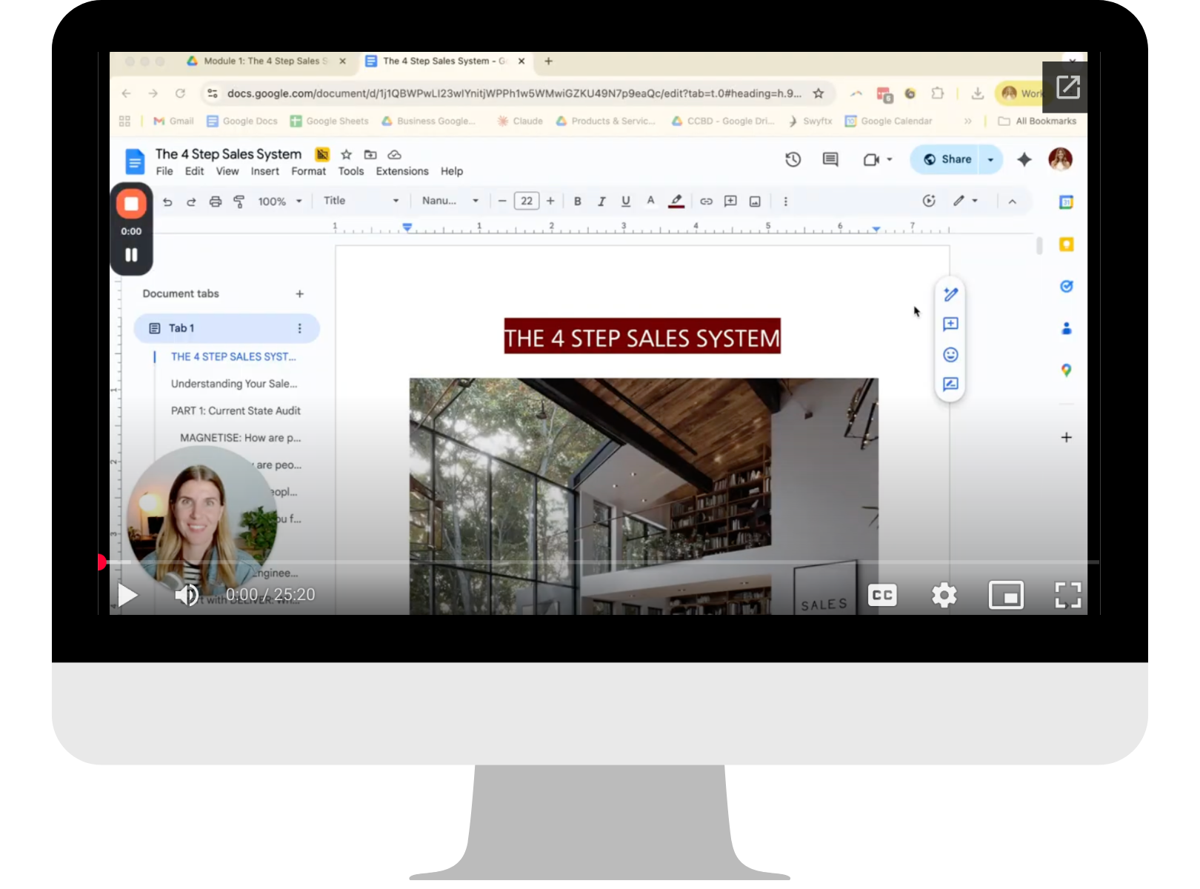Move document to folder

(370, 154)
